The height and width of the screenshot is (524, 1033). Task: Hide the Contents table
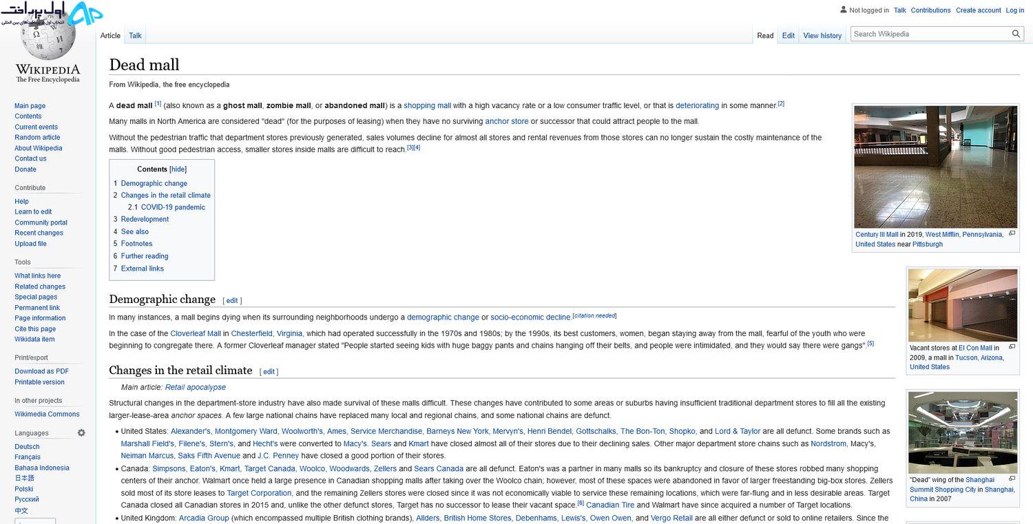point(178,169)
